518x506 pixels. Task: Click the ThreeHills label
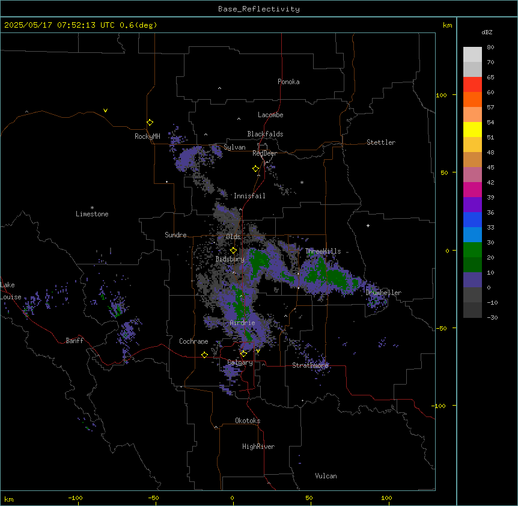click(x=323, y=251)
